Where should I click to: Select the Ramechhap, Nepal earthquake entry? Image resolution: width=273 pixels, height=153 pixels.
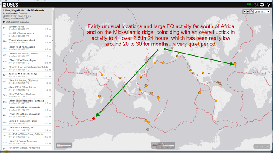pyautogui.click(x=26, y=122)
